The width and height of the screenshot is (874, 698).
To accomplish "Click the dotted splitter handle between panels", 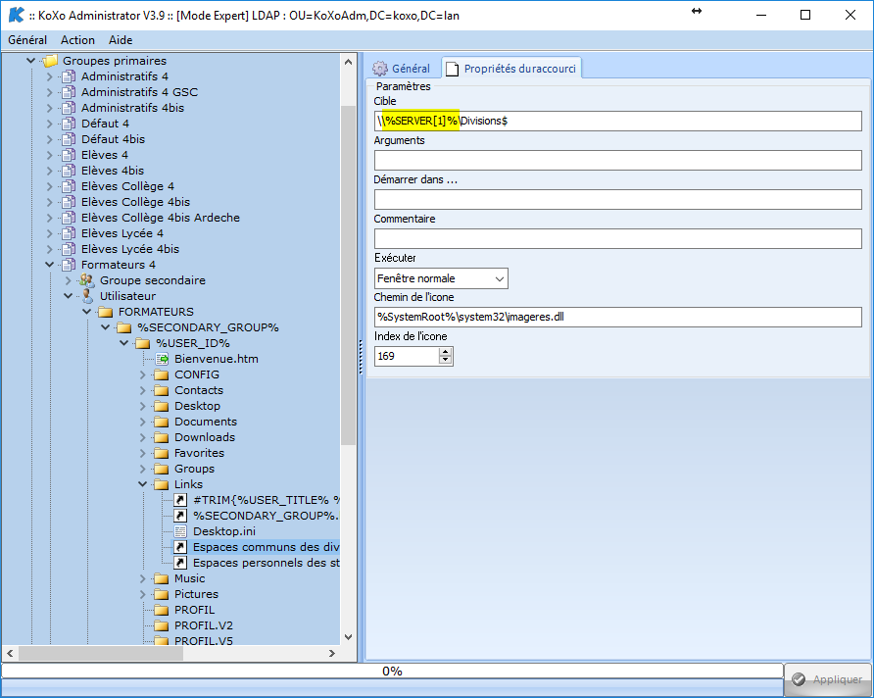I will tap(361, 357).
